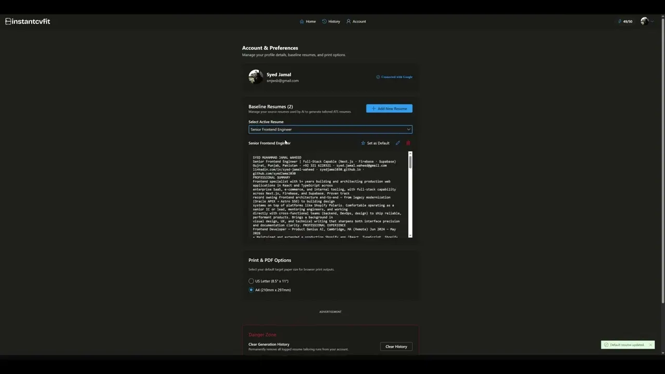
Task: Click the 49/50 credits counter
Action: [625, 21]
